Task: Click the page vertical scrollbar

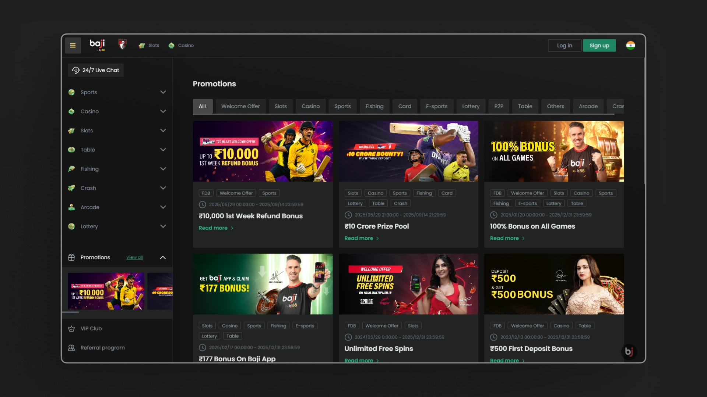Action: pyautogui.click(x=644, y=121)
